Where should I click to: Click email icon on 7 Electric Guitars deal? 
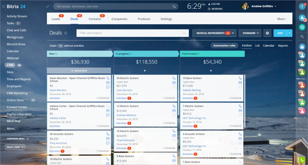[x=240, y=111]
